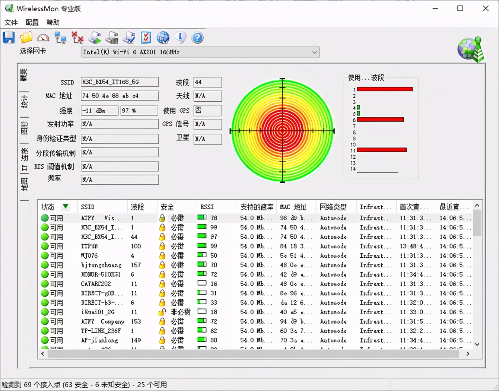Viewport: 499px width, 391px height.
Task: Click the reconnect network toolbar icon
Action: (60, 37)
